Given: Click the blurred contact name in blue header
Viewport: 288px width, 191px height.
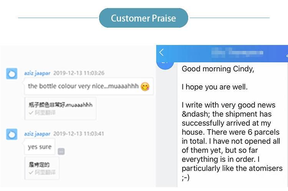Looking at the screenshot, I should click(237, 53).
